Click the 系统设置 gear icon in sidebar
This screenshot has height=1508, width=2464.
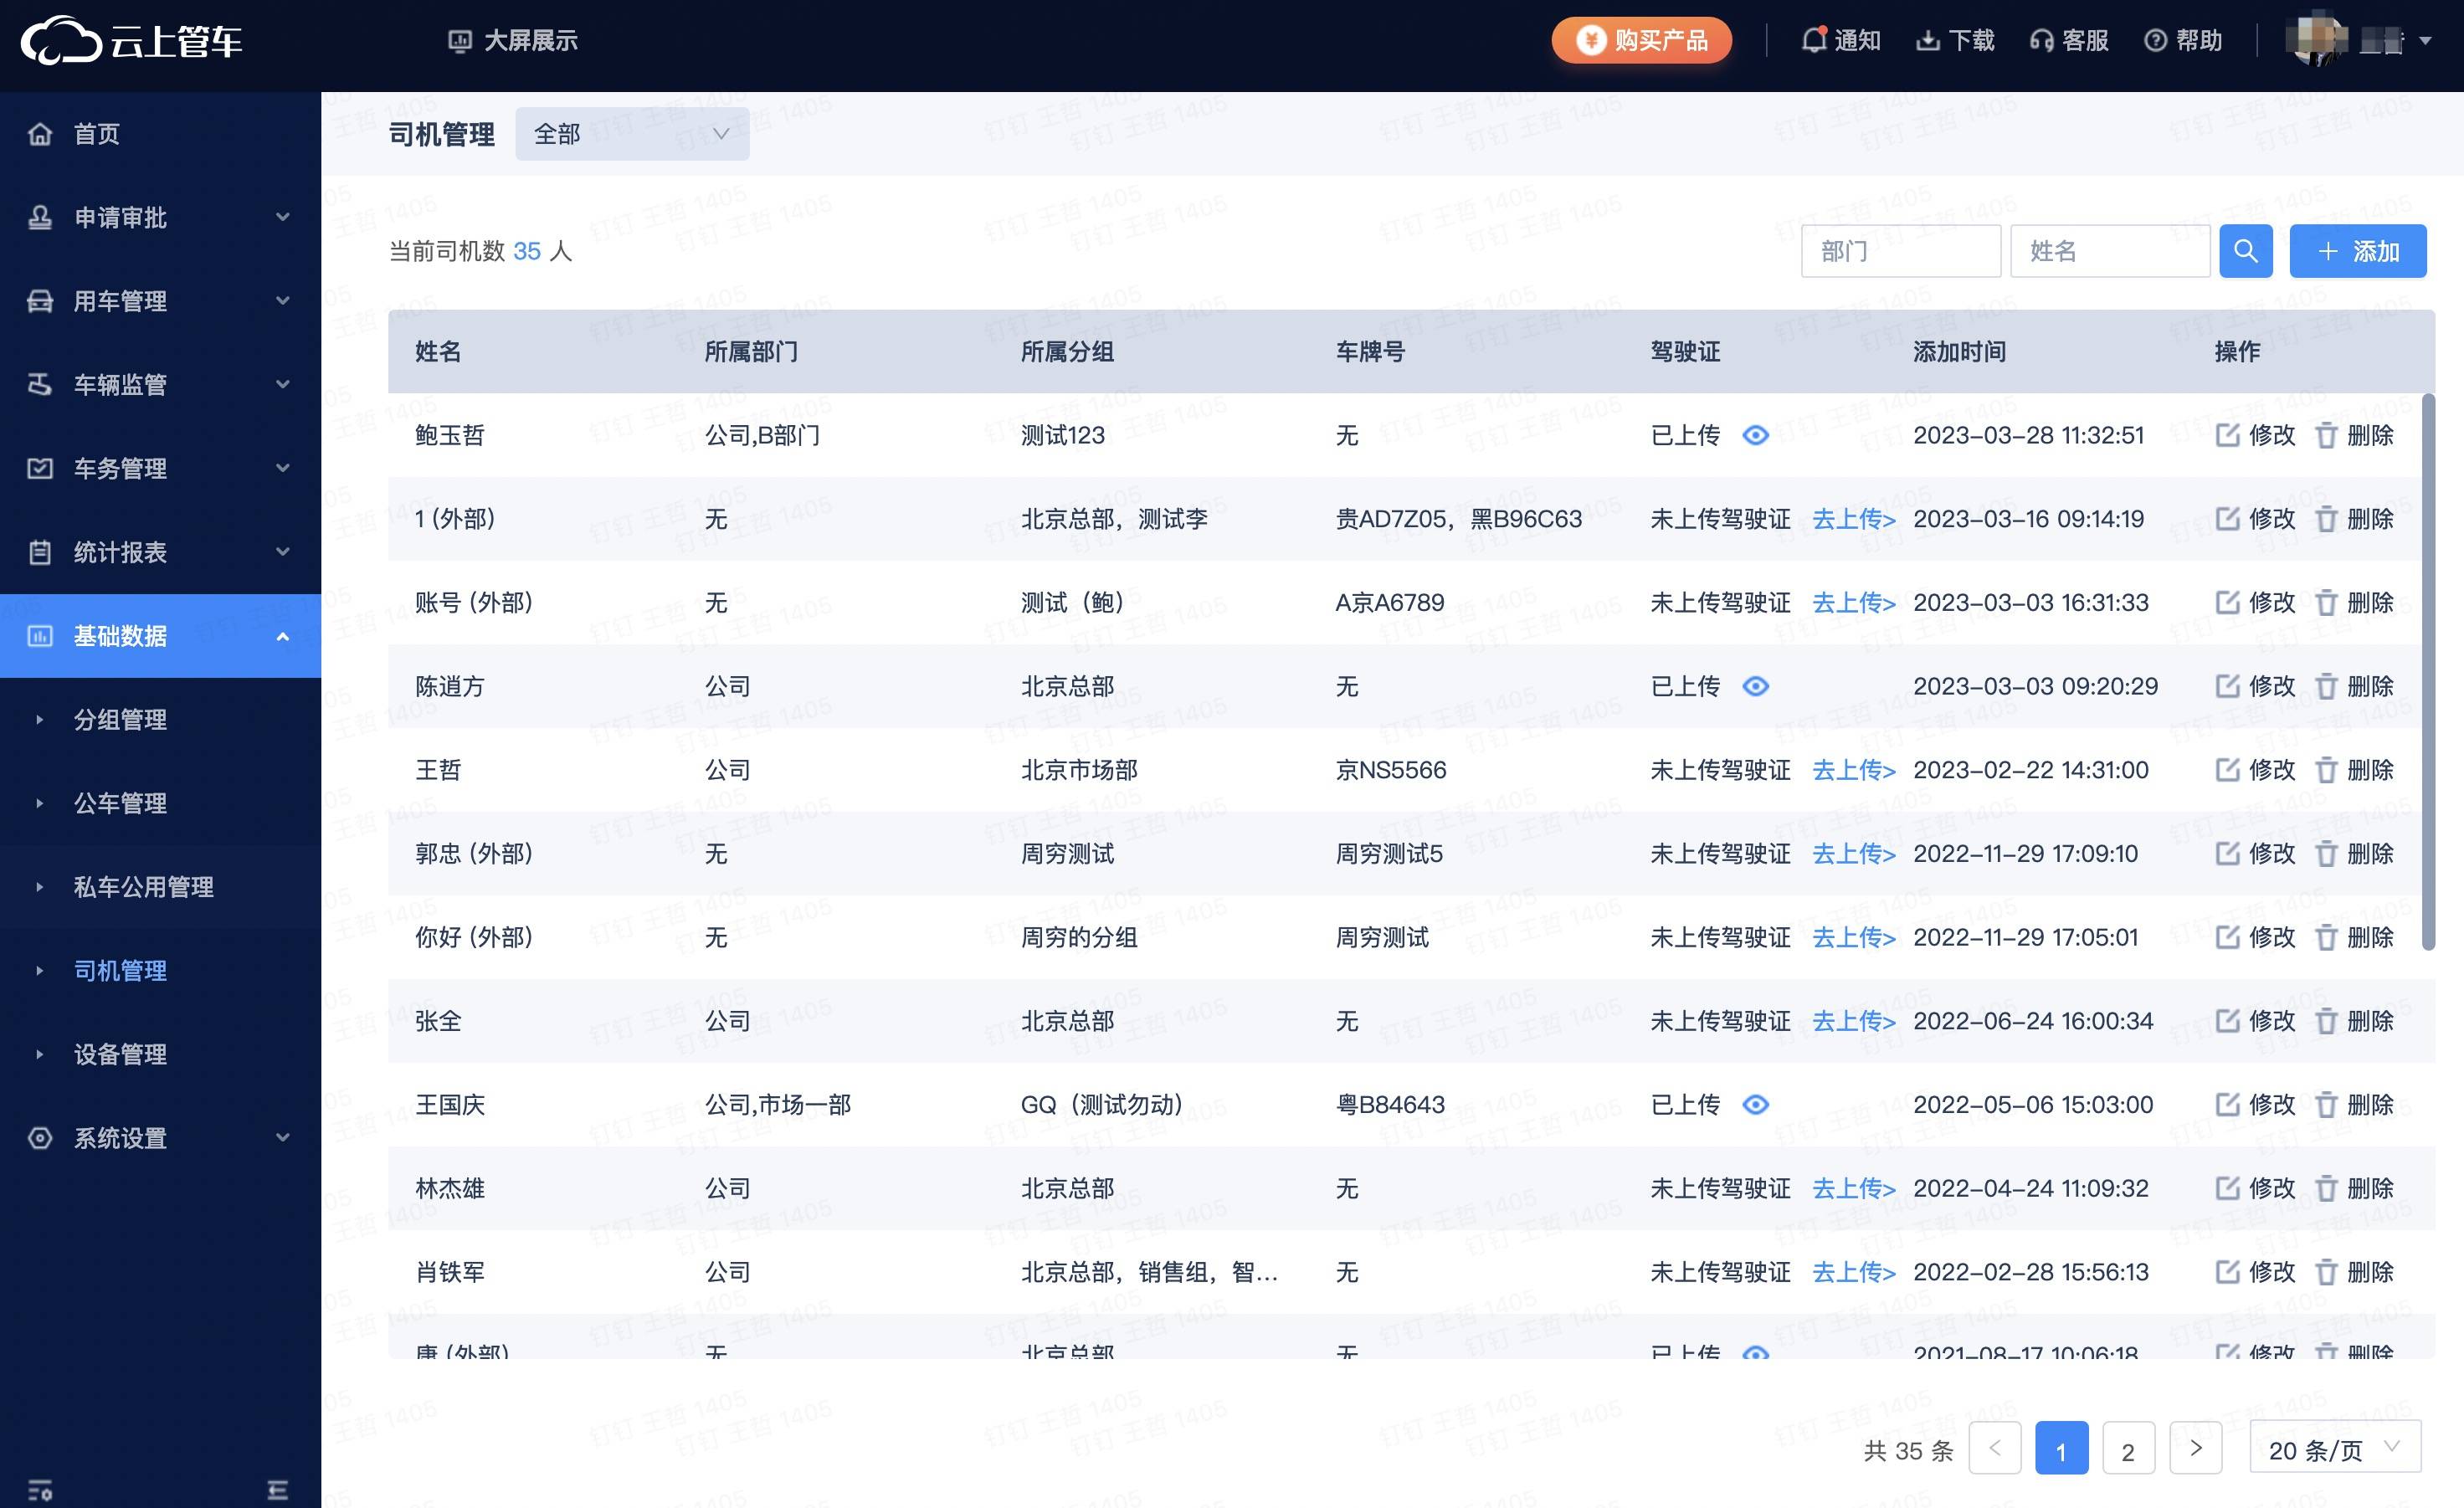[40, 1138]
